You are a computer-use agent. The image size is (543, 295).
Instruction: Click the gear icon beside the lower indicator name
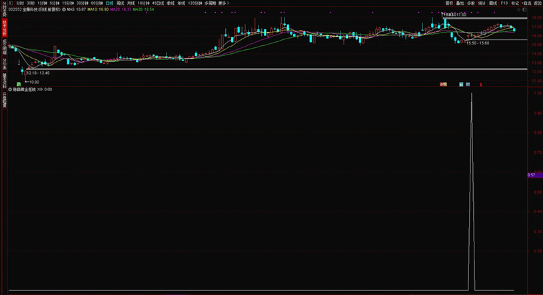(9, 89)
